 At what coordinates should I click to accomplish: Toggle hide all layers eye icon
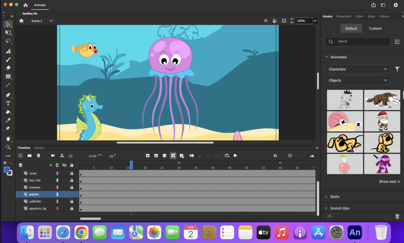[x=64, y=165]
